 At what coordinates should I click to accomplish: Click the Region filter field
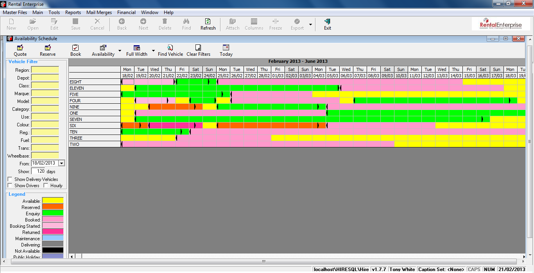coord(45,70)
